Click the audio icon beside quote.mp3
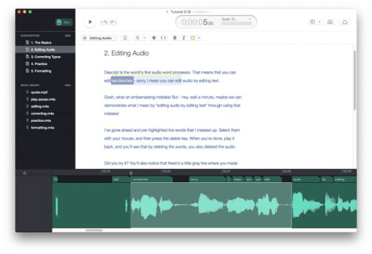Screen dimensions: 372x254 pos(27,92)
